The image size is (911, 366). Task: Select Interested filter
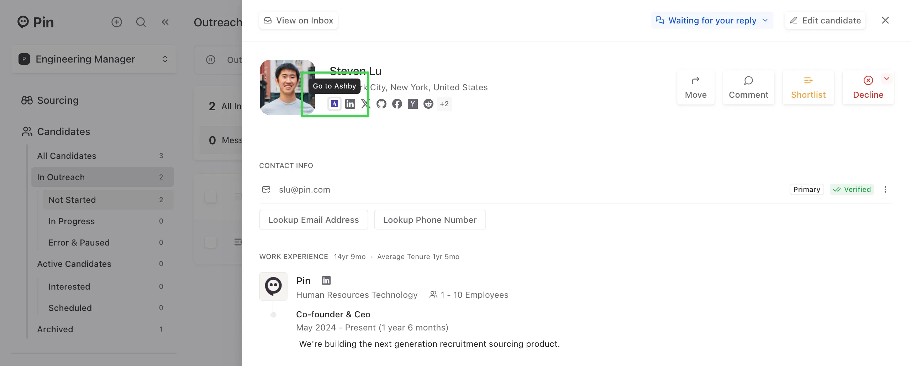[108, 286]
